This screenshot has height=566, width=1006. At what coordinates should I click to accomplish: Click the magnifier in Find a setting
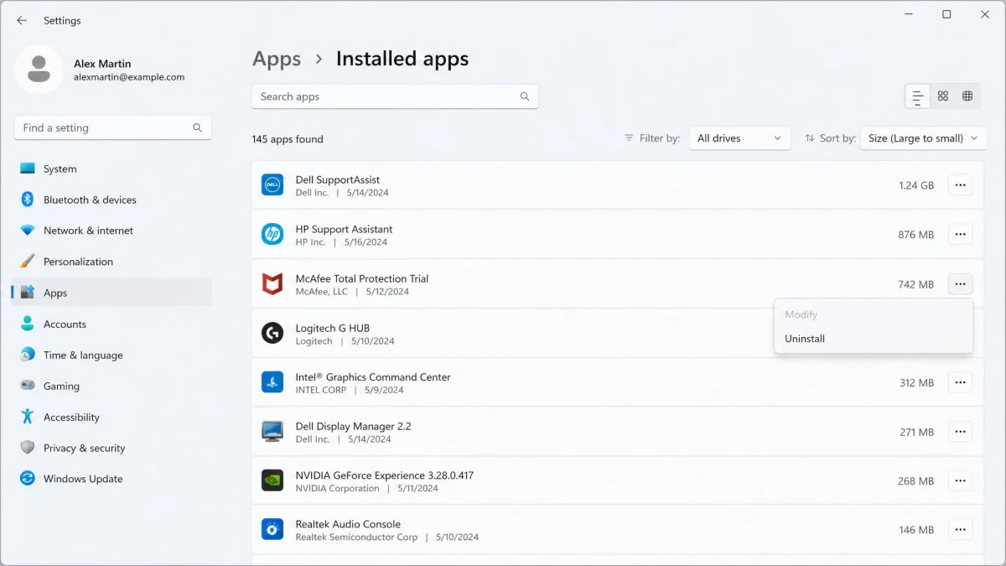pyautogui.click(x=198, y=128)
